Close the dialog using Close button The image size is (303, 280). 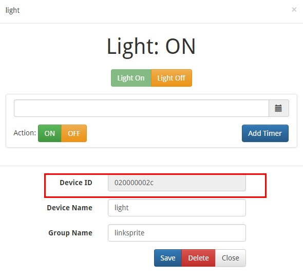click(x=231, y=258)
